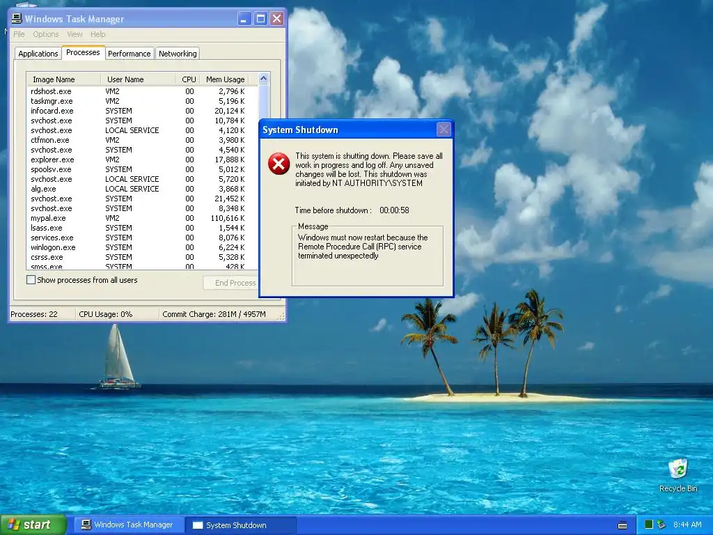Sort processes by CPU column
The width and height of the screenshot is (713, 535).
click(x=187, y=79)
